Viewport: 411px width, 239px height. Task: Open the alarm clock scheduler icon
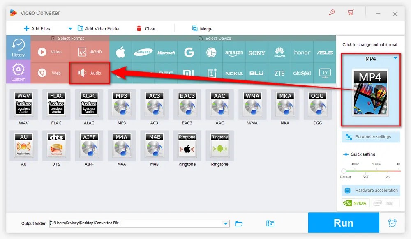click(393, 223)
